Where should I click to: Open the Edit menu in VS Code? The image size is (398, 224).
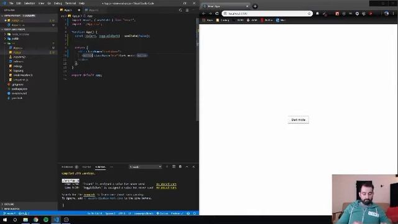[x=19, y=3]
